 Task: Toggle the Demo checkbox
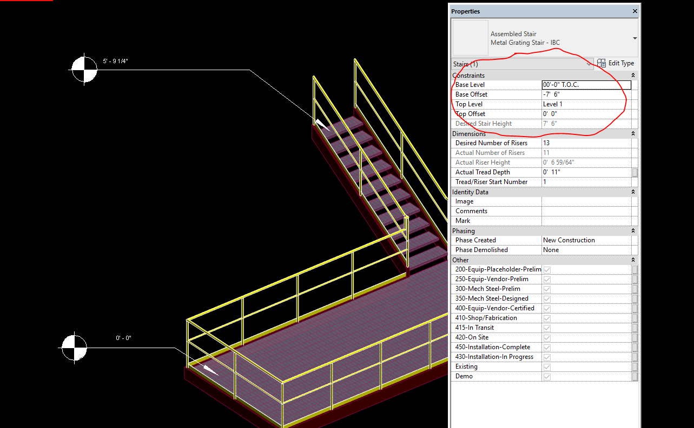(547, 376)
